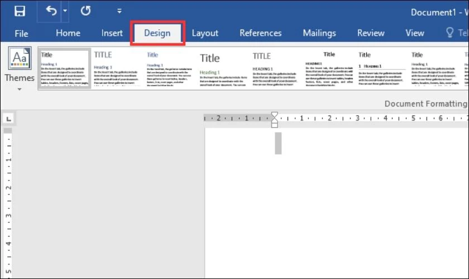The height and width of the screenshot is (279, 469).
Task: Apply the centered bold Title style set
Action: [x=329, y=68]
